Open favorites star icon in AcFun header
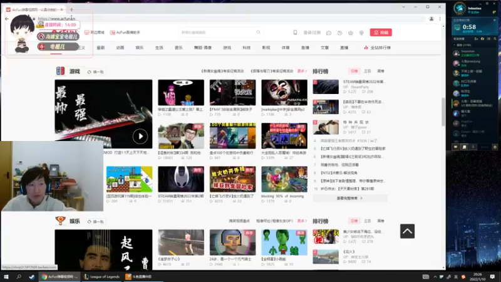Viewport: 501px width, 282px height. [351, 33]
